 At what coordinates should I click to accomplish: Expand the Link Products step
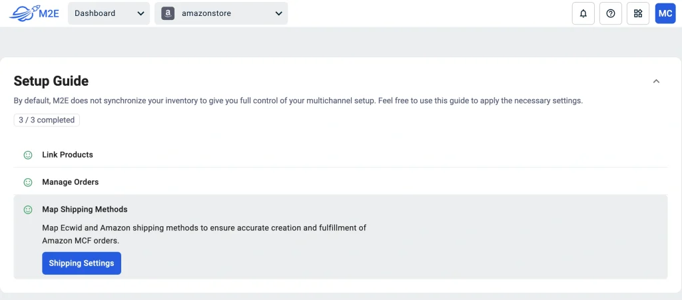click(x=67, y=155)
